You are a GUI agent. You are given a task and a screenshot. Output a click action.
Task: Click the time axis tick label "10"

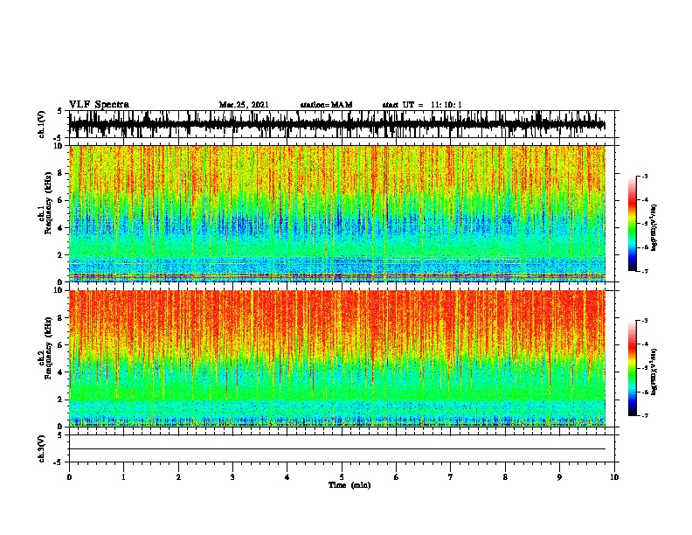tap(614, 477)
